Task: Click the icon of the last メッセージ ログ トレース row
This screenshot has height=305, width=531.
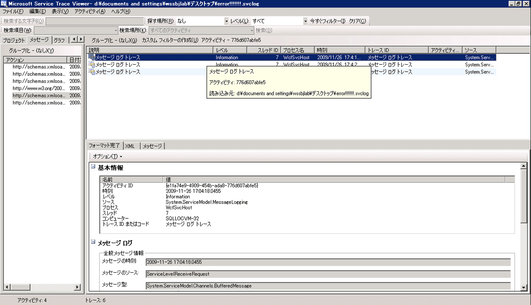Action: click(92, 72)
